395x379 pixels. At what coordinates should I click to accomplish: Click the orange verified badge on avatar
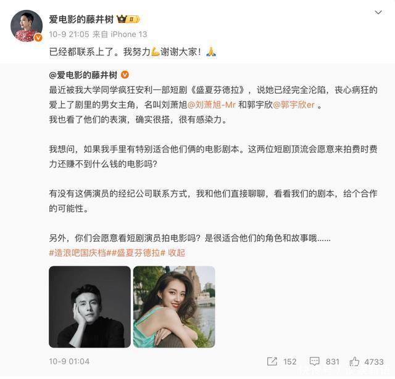click(x=38, y=38)
